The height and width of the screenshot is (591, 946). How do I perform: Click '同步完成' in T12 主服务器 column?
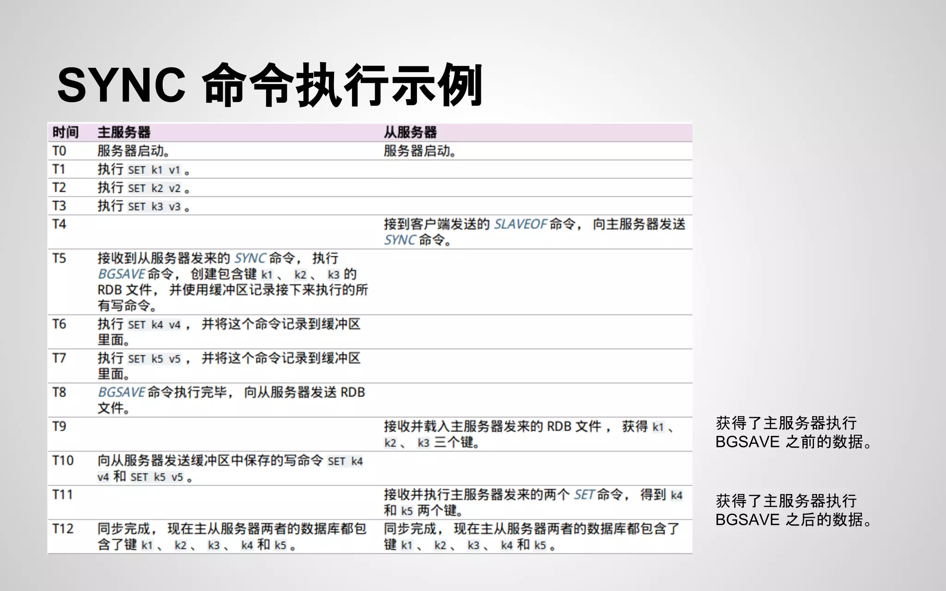pos(124,529)
